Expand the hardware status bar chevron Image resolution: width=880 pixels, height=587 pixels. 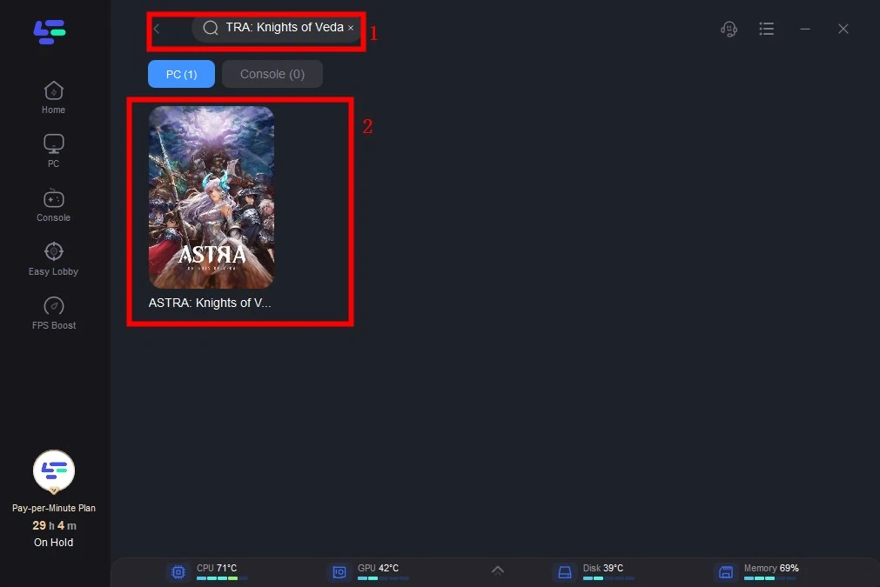click(x=497, y=570)
